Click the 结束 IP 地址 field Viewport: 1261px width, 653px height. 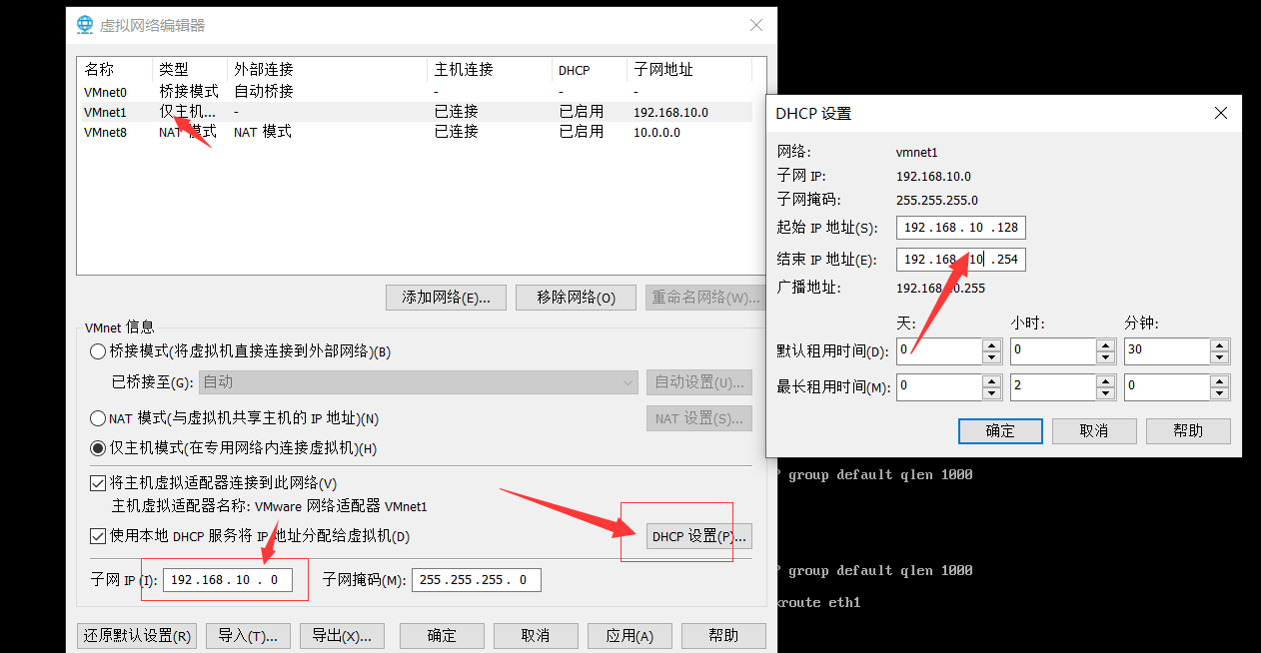[961, 260]
